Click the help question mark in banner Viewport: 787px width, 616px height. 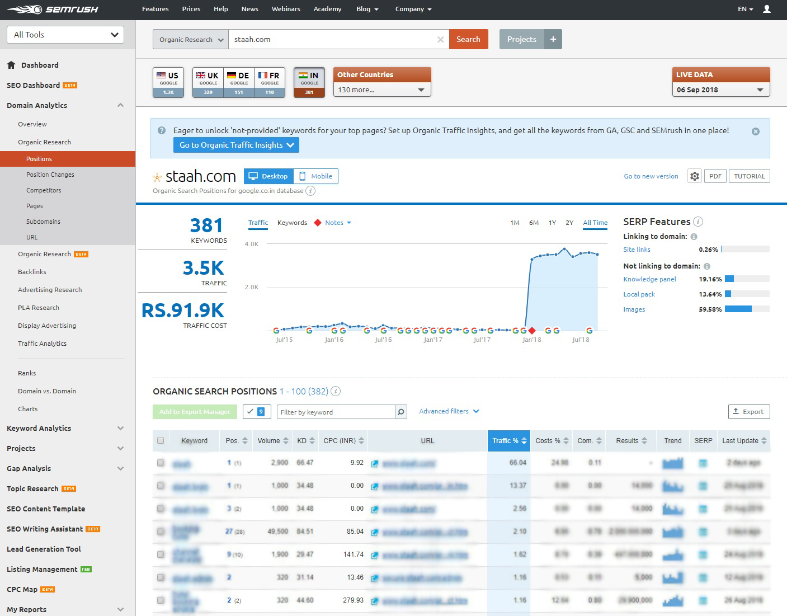coord(162,130)
